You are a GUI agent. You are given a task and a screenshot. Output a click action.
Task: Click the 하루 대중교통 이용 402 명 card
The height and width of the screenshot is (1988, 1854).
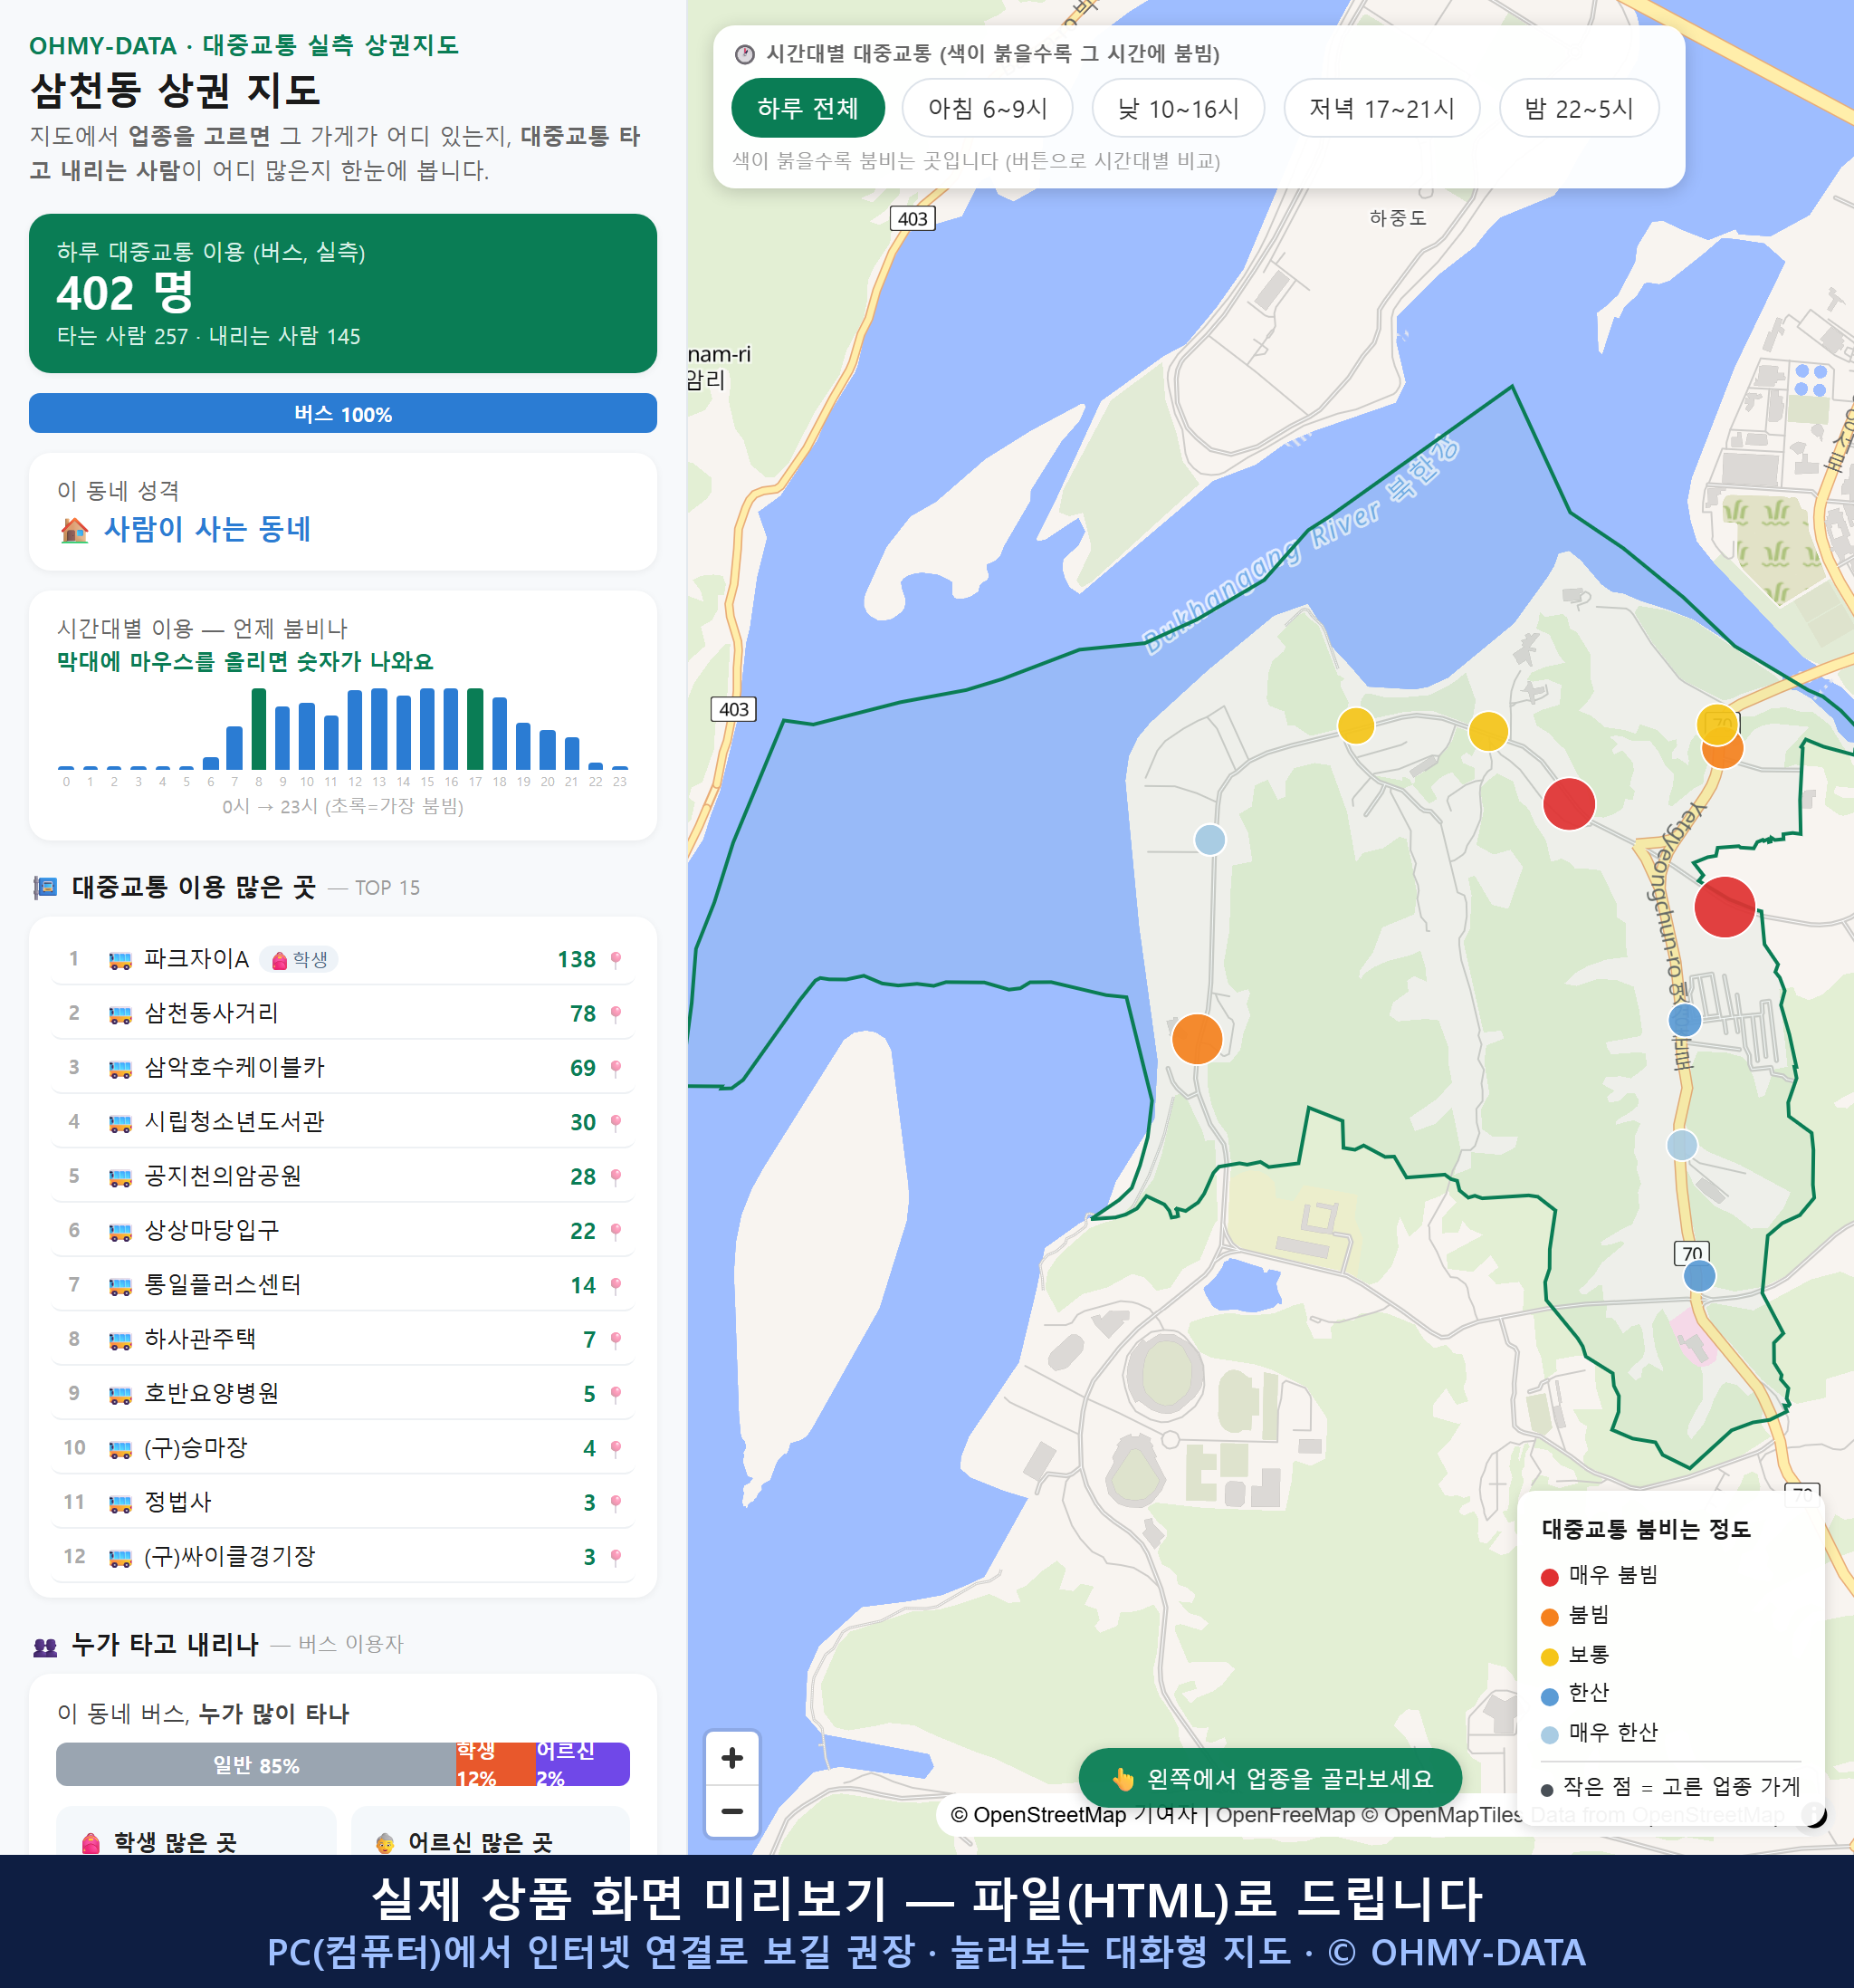pos(343,293)
